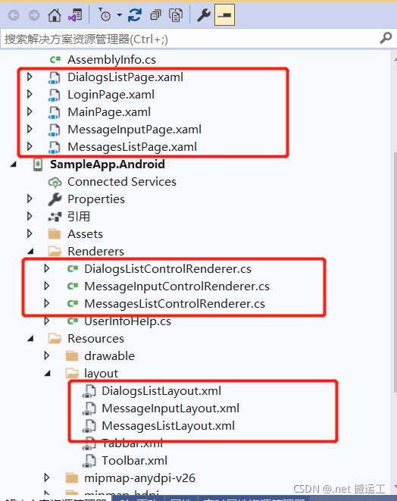This screenshot has height=501, width=397.
Task: Expand the mipmap-anydpi-v26 folder
Action: pyautogui.click(x=47, y=478)
